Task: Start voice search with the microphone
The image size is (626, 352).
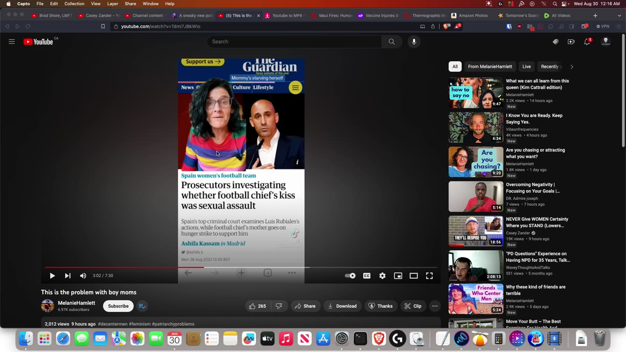Action: point(414,42)
